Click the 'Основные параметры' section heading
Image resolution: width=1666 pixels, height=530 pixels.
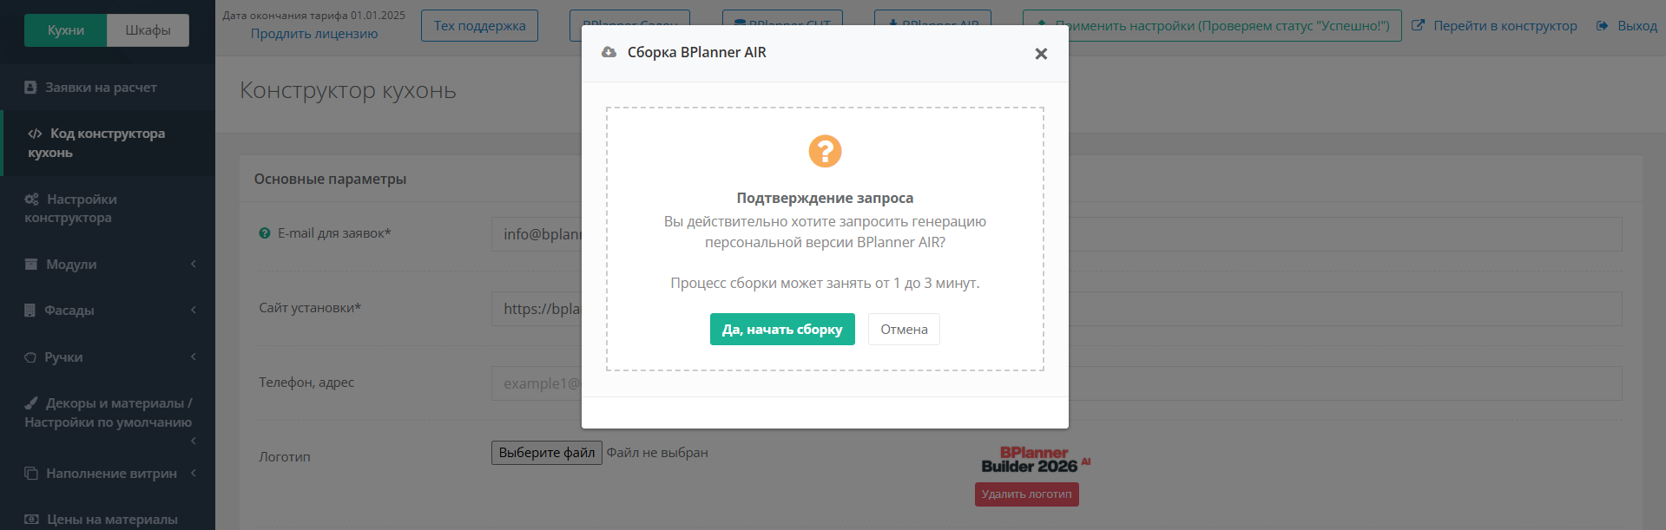pos(330,179)
